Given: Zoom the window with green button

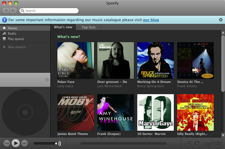Looking at the screenshot, I should point(16,3).
